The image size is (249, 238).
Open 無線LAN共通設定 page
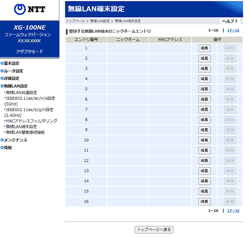click(x=21, y=93)
